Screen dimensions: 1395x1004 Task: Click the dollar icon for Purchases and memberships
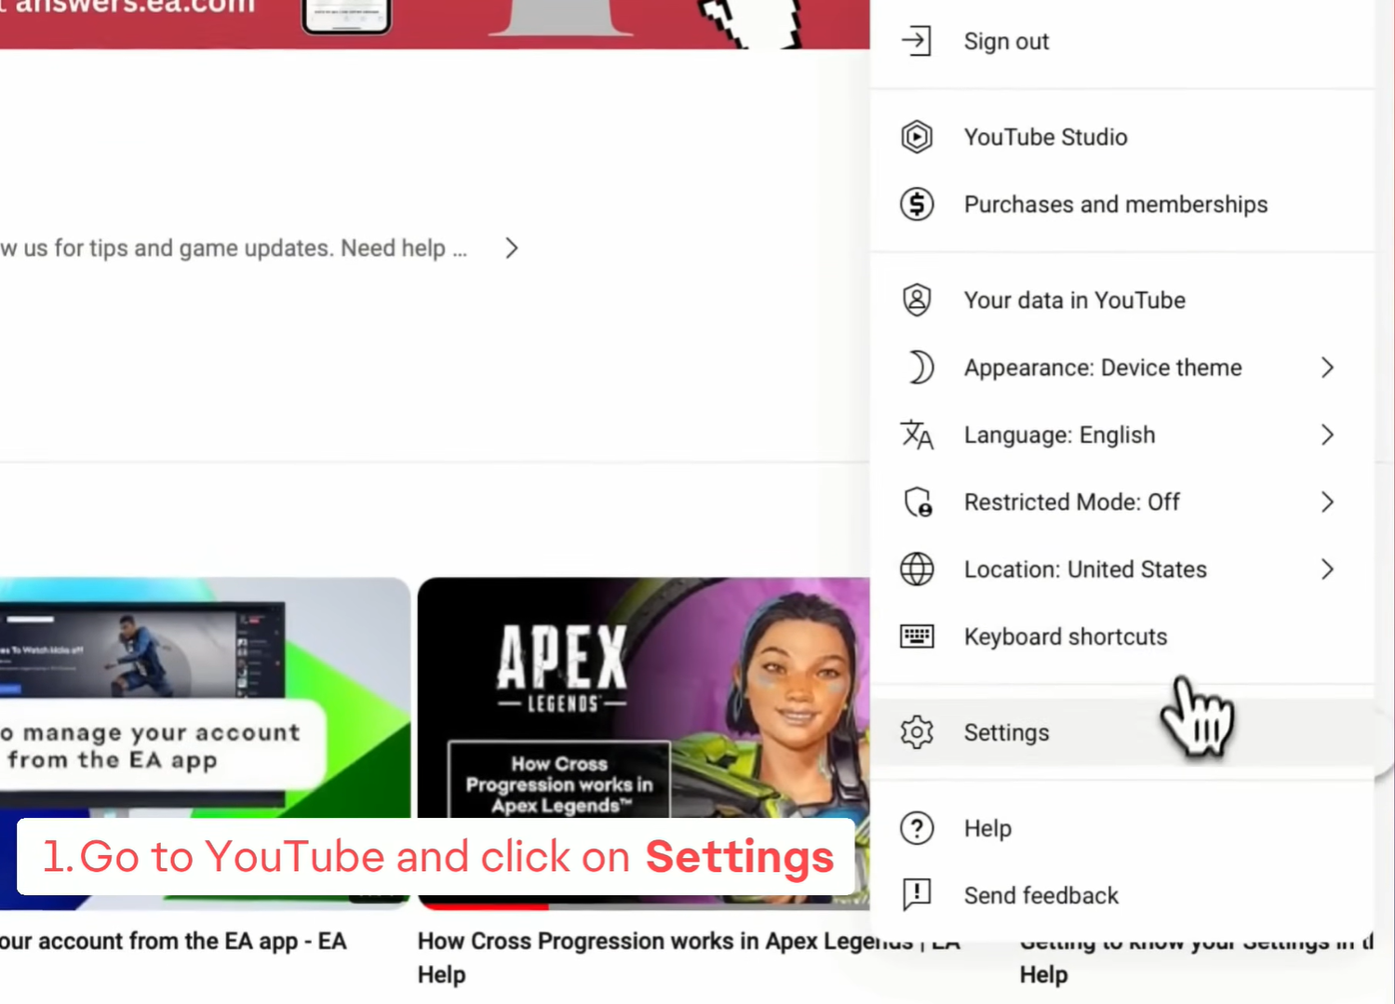[x=917, y=204]
